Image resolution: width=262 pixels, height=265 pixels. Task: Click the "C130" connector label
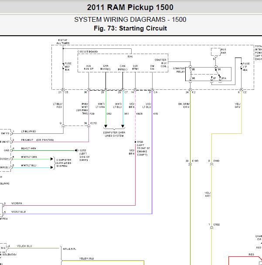tap(195, 161)
